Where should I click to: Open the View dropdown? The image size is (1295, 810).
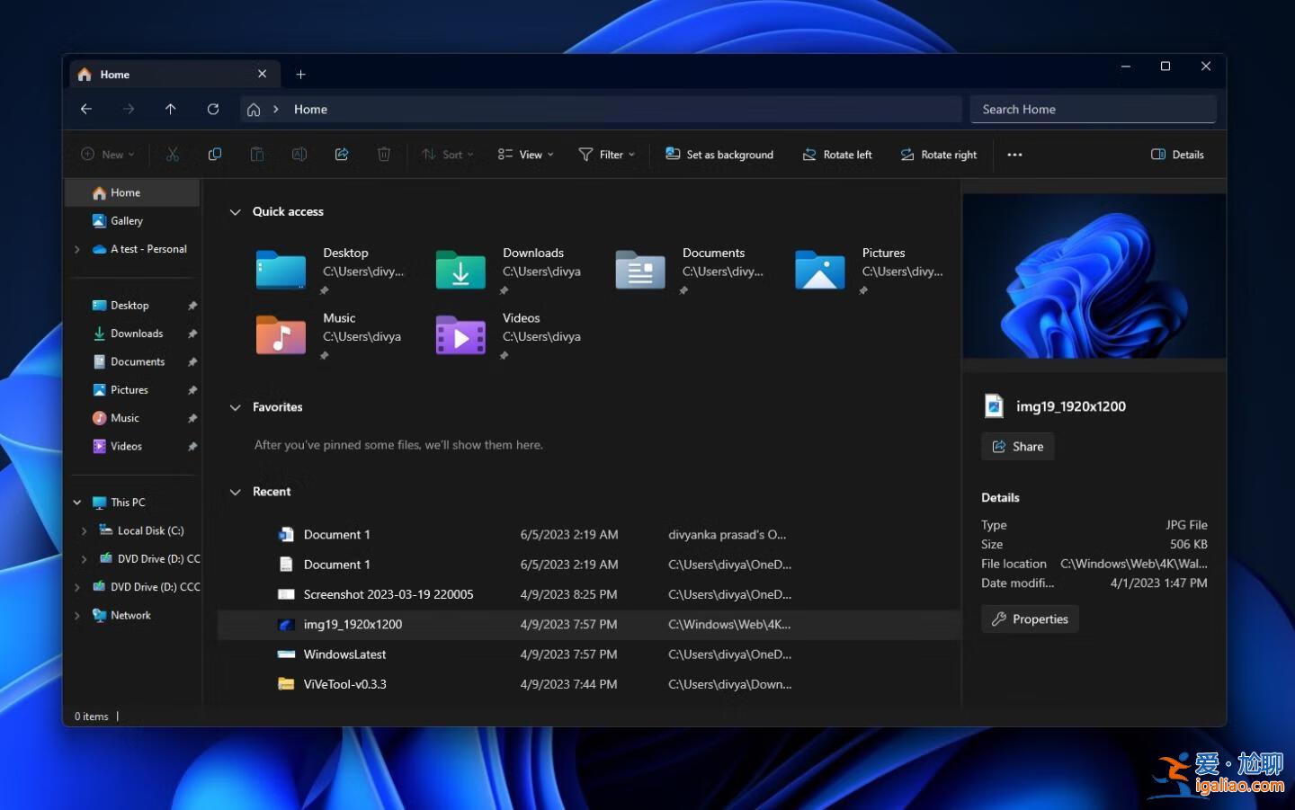(x=525, y=154)
